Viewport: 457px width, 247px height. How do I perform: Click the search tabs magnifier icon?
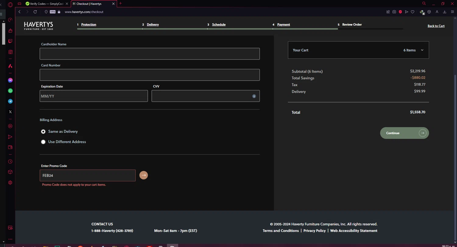coord(424,3)
